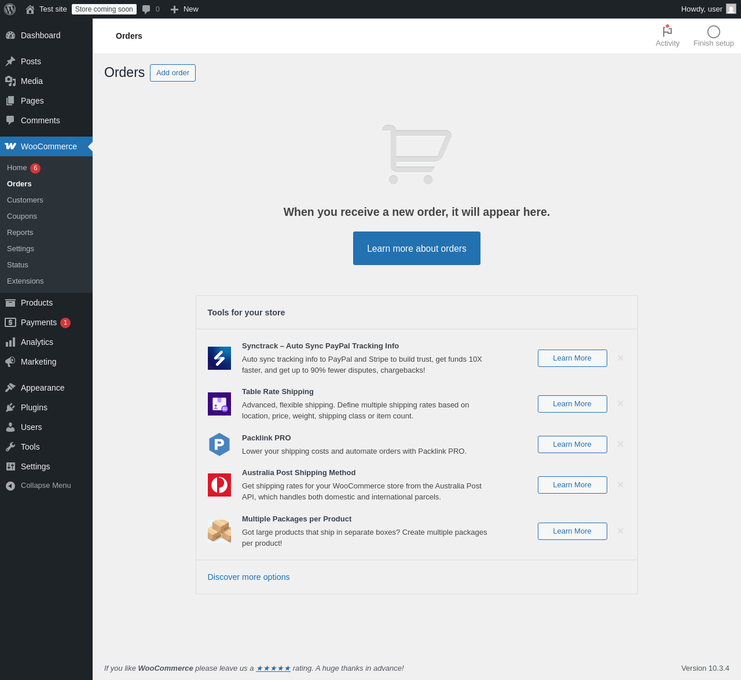This screenshot has height=680, width=741.
Task: Learn More about Packlink PRO
Action: pos(572,444)
